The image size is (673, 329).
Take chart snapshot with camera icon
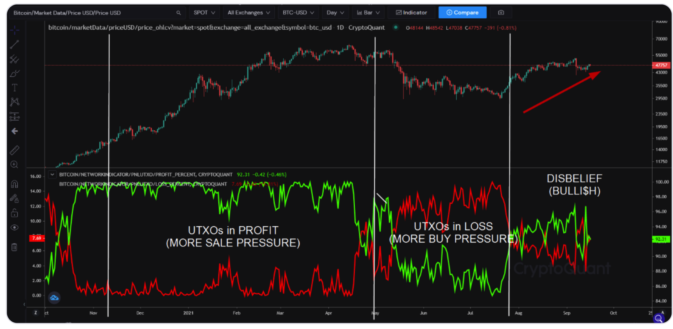[501, 13]
